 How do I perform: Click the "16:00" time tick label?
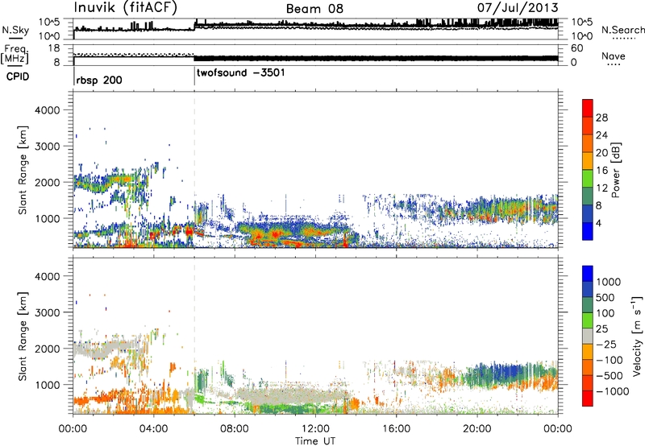(x=396, y=429)
